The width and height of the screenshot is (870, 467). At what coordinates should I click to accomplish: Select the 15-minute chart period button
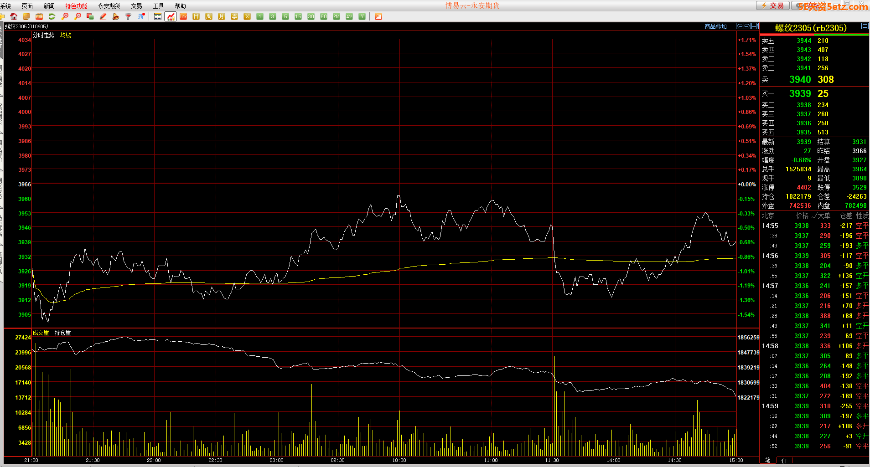(x=298, y=16)
